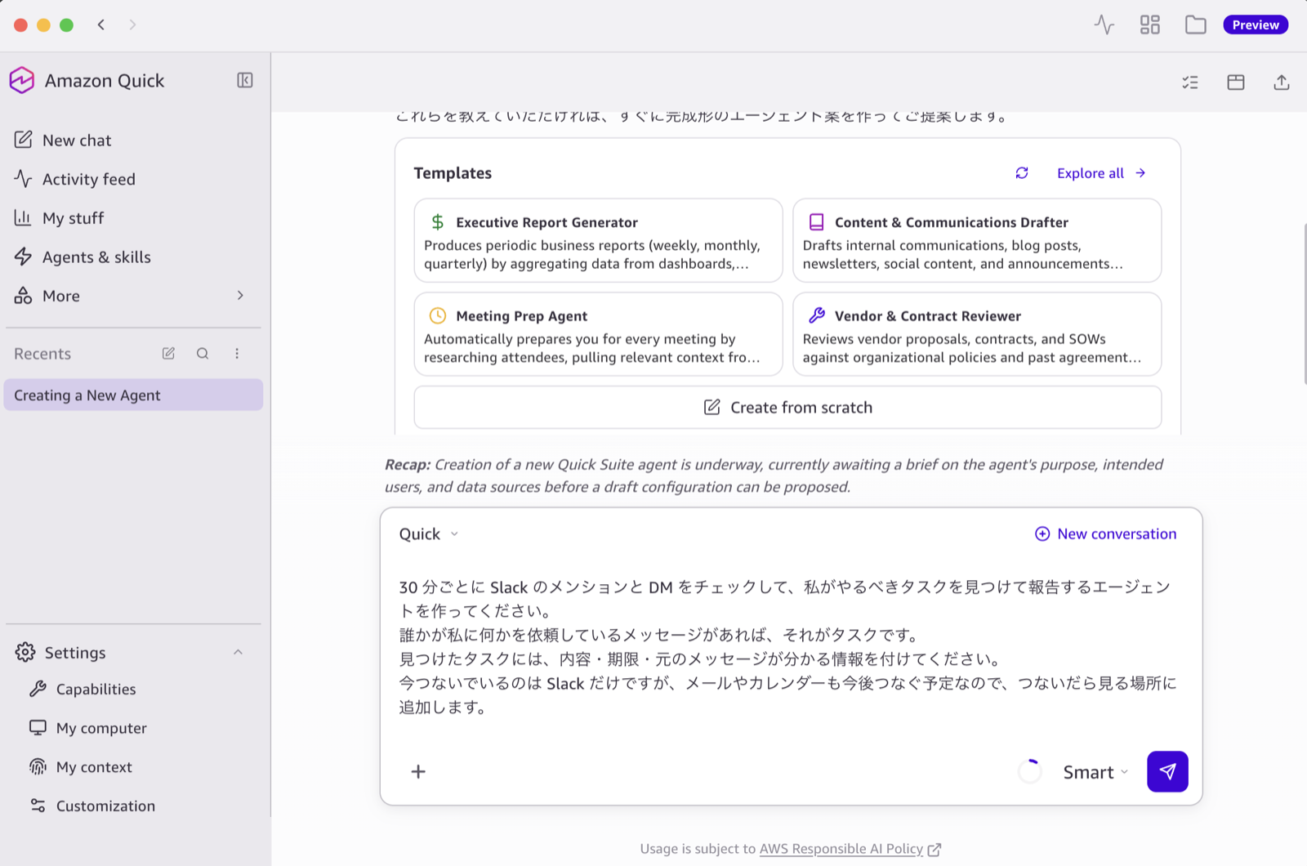The height and width of the screenshot is (866, 1307).
Task: Start a New conversation
Action: point(1105,533)
